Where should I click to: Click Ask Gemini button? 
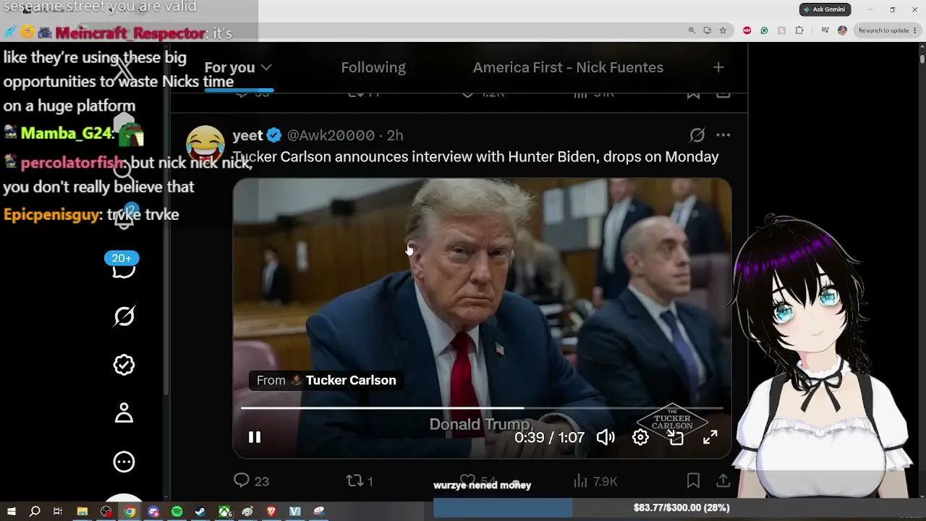pos(825,9)
